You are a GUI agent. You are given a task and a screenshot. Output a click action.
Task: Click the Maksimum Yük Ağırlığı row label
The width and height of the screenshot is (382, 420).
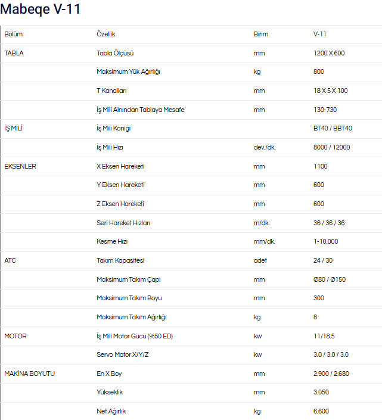128,72
